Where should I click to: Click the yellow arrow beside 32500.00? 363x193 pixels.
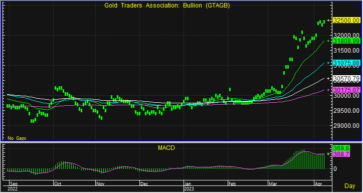(x=328, y=21)
